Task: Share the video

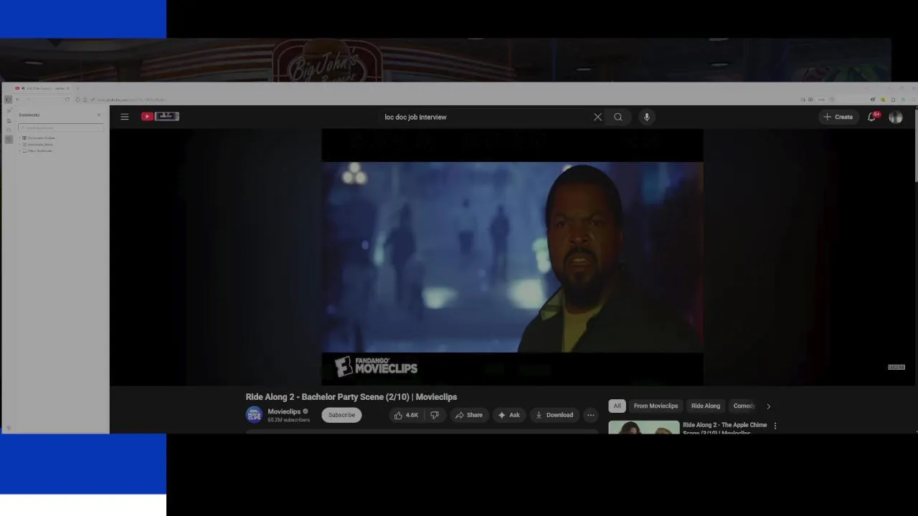Action: (469, 415)
